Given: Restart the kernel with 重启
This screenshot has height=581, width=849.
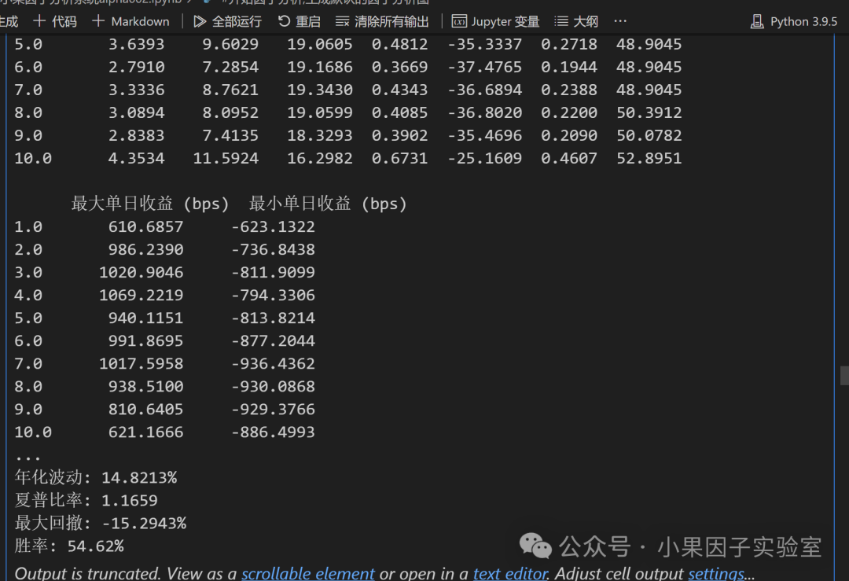Looking at the screenshot, I should point(299,22).
